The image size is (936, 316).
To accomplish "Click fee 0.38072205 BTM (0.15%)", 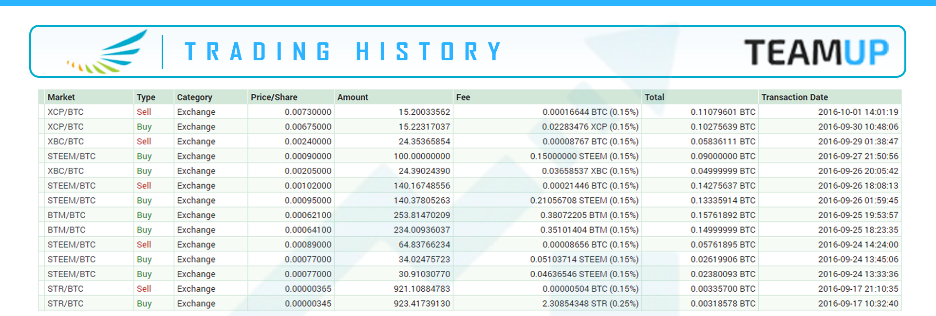I will (x=590, y=215).
